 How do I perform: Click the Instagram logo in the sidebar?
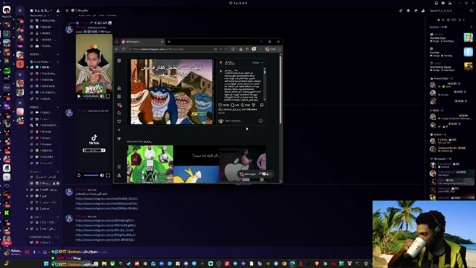119,61
